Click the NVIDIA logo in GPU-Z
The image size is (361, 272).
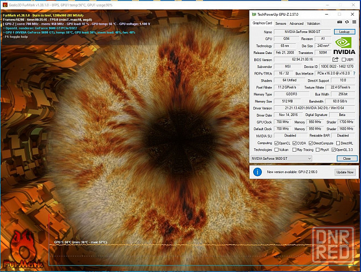pos(344,45)
